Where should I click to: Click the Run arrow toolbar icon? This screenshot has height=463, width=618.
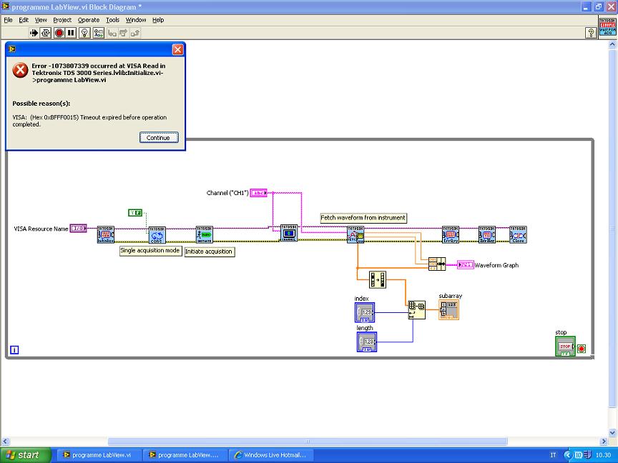[34, 33]
